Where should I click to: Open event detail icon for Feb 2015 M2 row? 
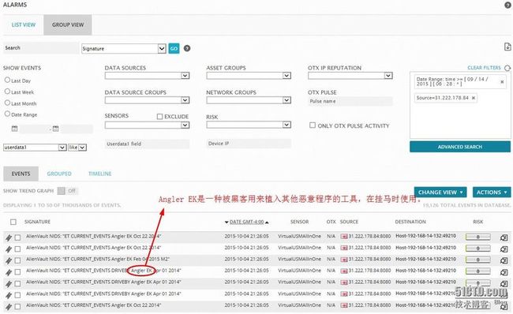504,260
